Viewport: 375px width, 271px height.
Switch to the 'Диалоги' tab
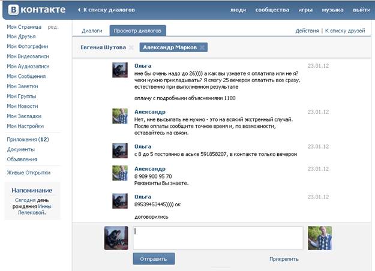point(92,31)
